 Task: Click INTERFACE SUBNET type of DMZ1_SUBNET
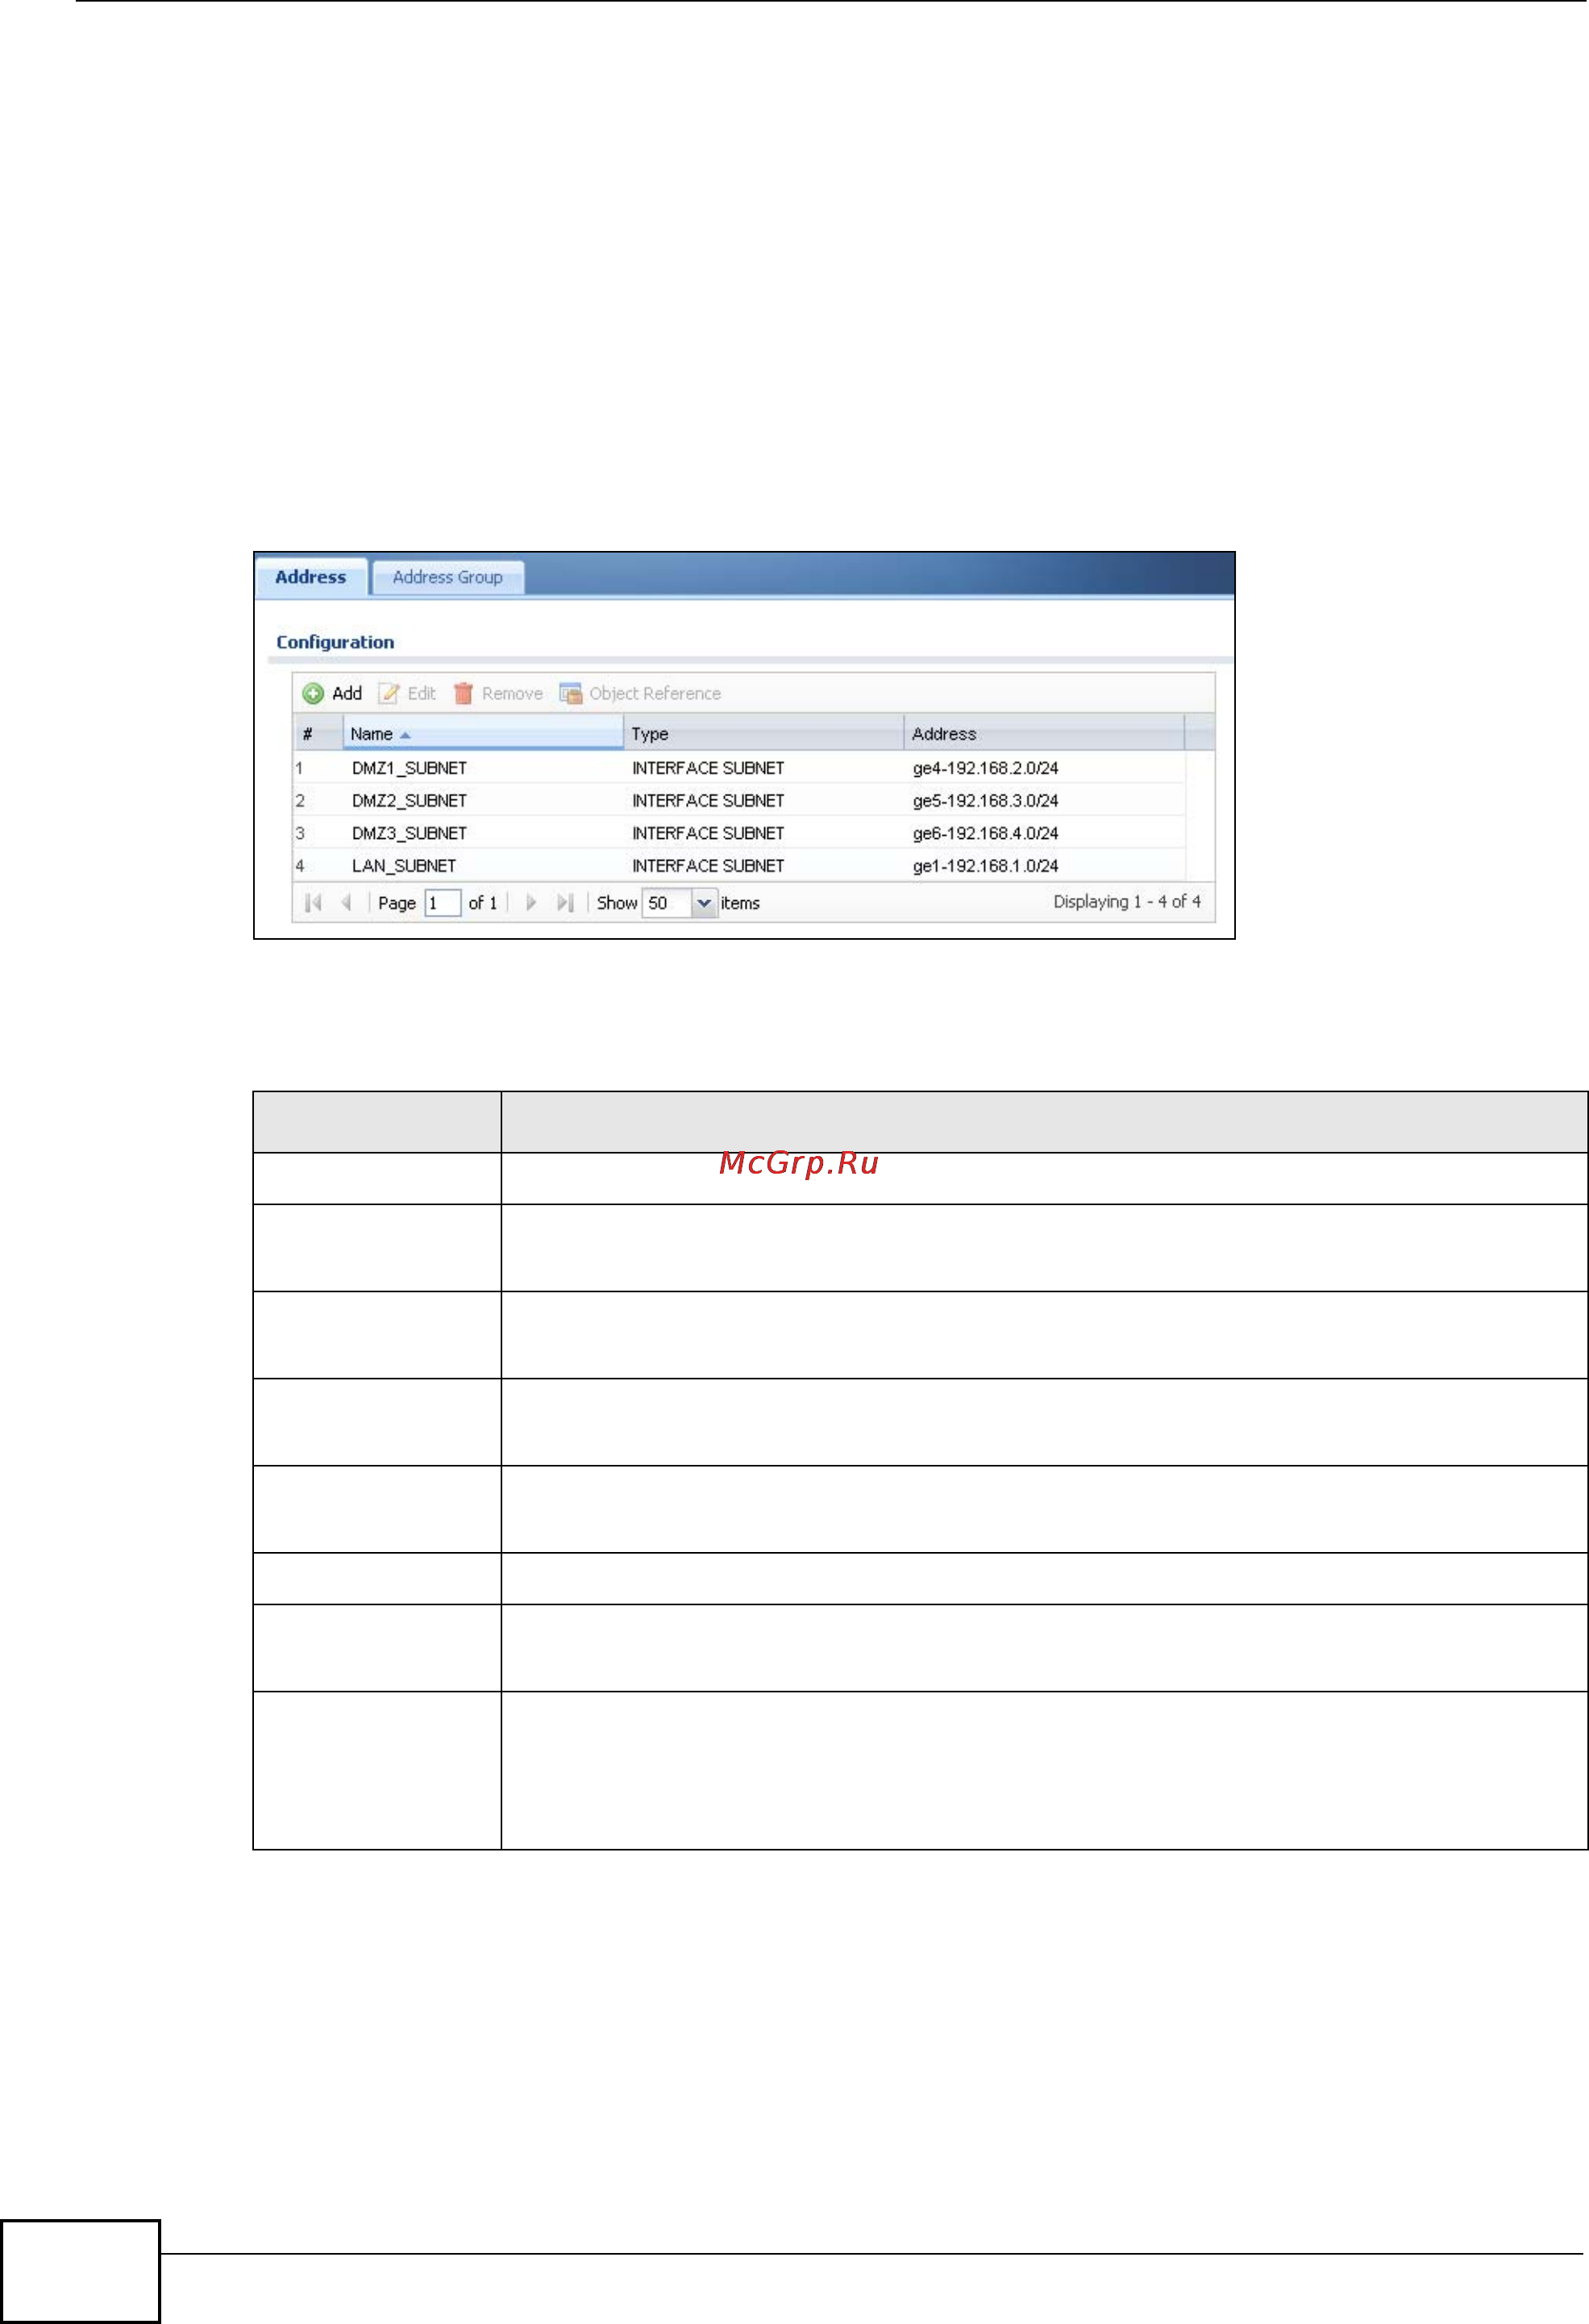coord(708,768)
